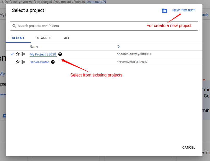Click the settings gear inside the blue folder
The image size is (210, 161).
tap(165, 10)
